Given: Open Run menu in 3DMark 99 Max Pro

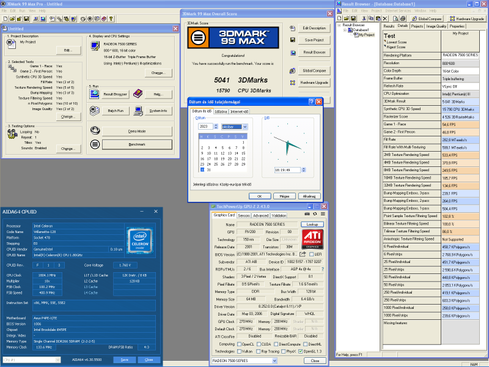Looking at the screenshot, I should pos(22,10).
